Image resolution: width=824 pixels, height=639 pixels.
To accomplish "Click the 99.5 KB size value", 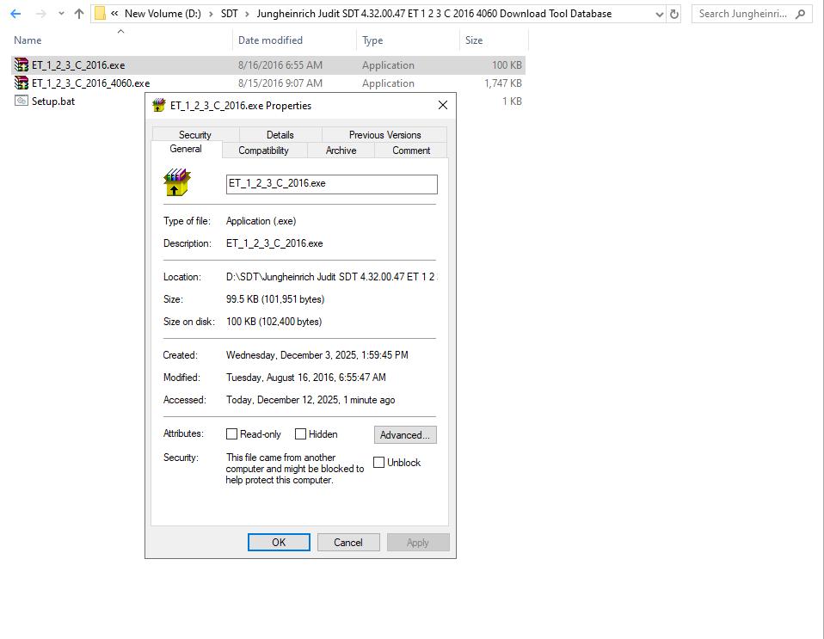I will pos(275,299).
